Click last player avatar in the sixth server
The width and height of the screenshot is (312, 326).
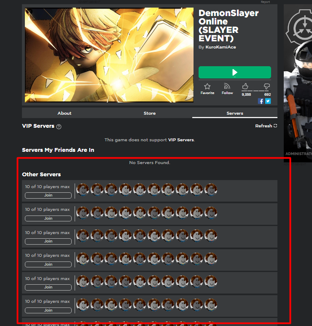point(211,304)
